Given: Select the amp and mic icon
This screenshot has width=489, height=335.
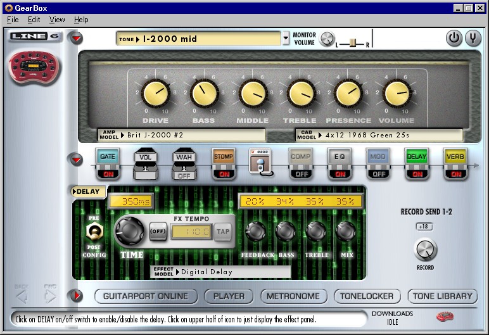Looking at the screenshot, I should [x=260, y=161].
